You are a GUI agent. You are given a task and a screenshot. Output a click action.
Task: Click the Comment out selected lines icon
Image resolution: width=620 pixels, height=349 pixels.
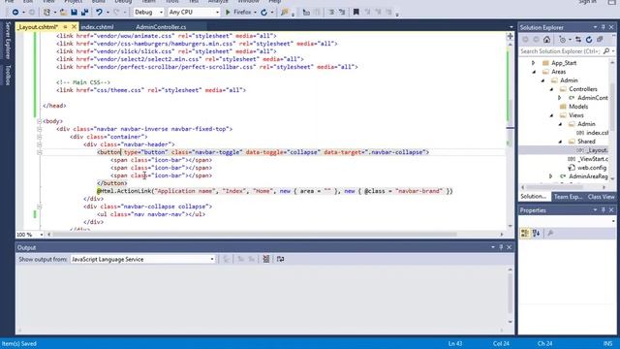pos(331,13)
